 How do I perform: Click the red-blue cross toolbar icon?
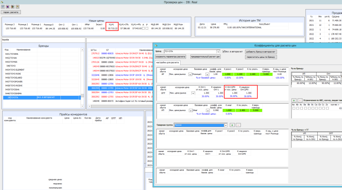[x=8, y=7]
